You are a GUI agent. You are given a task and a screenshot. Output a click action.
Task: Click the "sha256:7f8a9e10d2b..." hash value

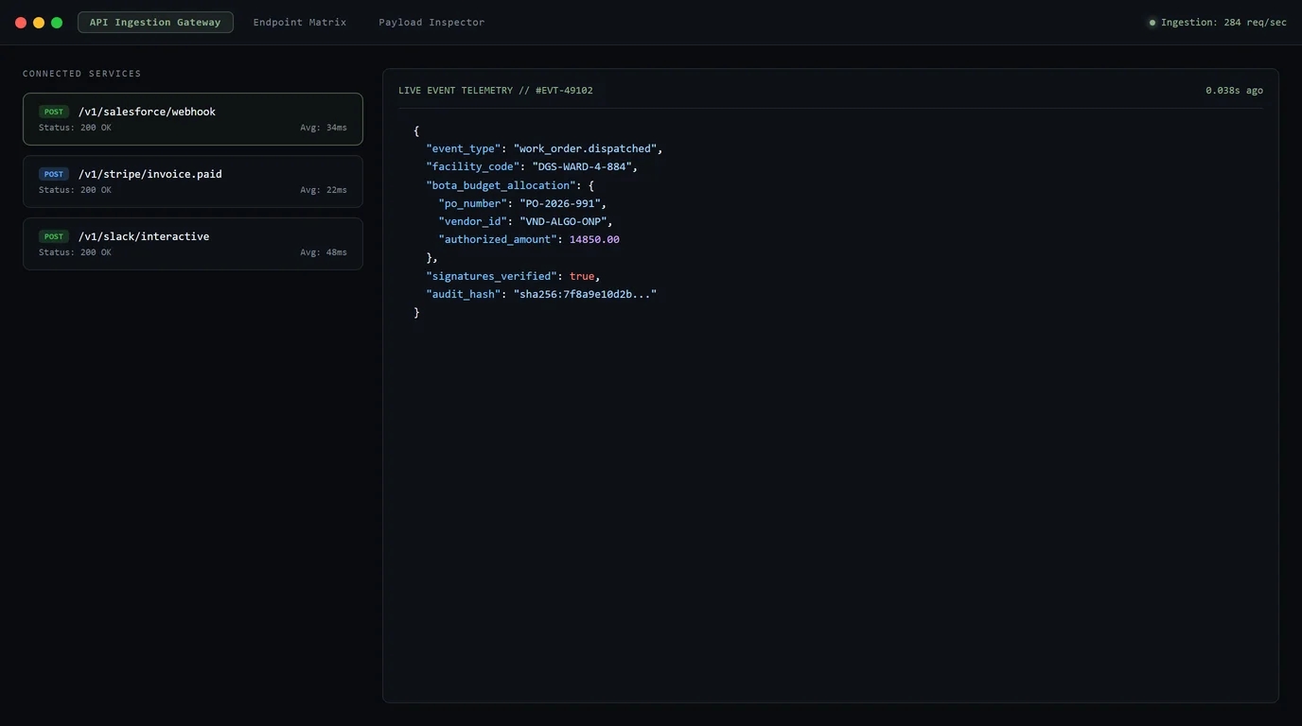pos(585,294)
